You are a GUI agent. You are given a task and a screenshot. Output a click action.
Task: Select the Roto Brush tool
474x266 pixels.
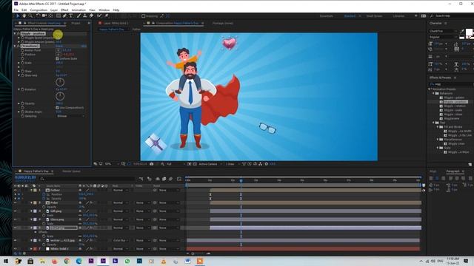[99, 16]
